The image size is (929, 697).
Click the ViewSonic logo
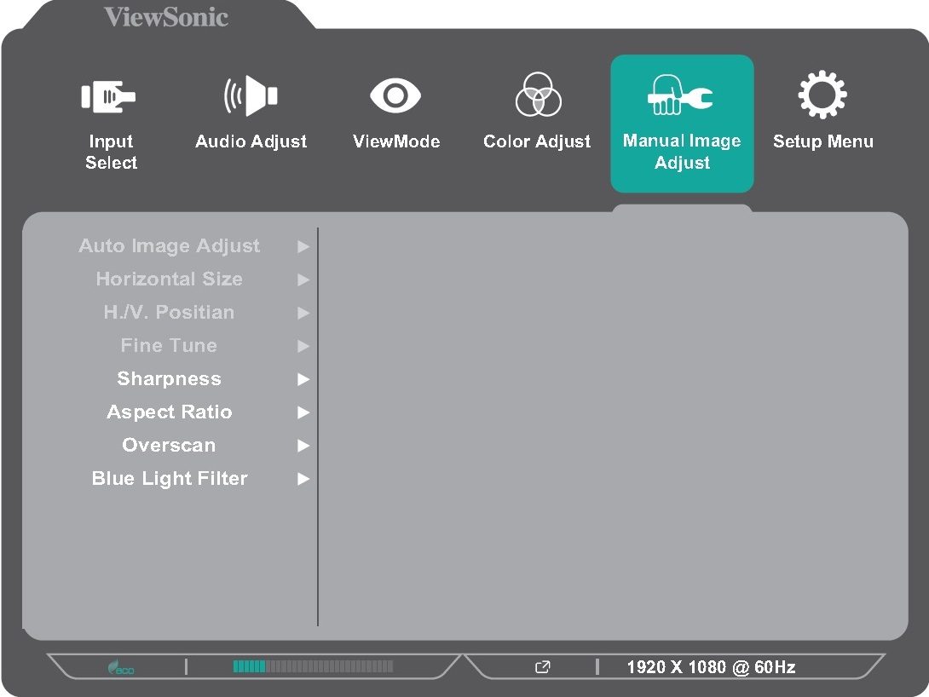[x=166, y=16]
